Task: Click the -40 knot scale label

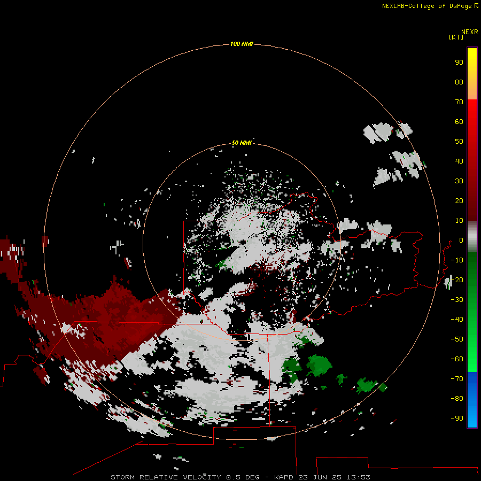Action: pyautogui.click(x=457, y=320)
